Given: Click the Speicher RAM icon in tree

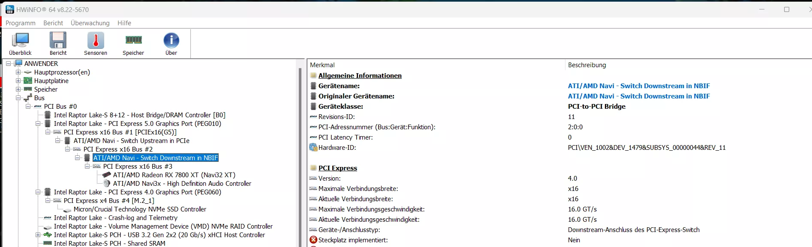Looking at the screenshot, I should pos(28,89).
